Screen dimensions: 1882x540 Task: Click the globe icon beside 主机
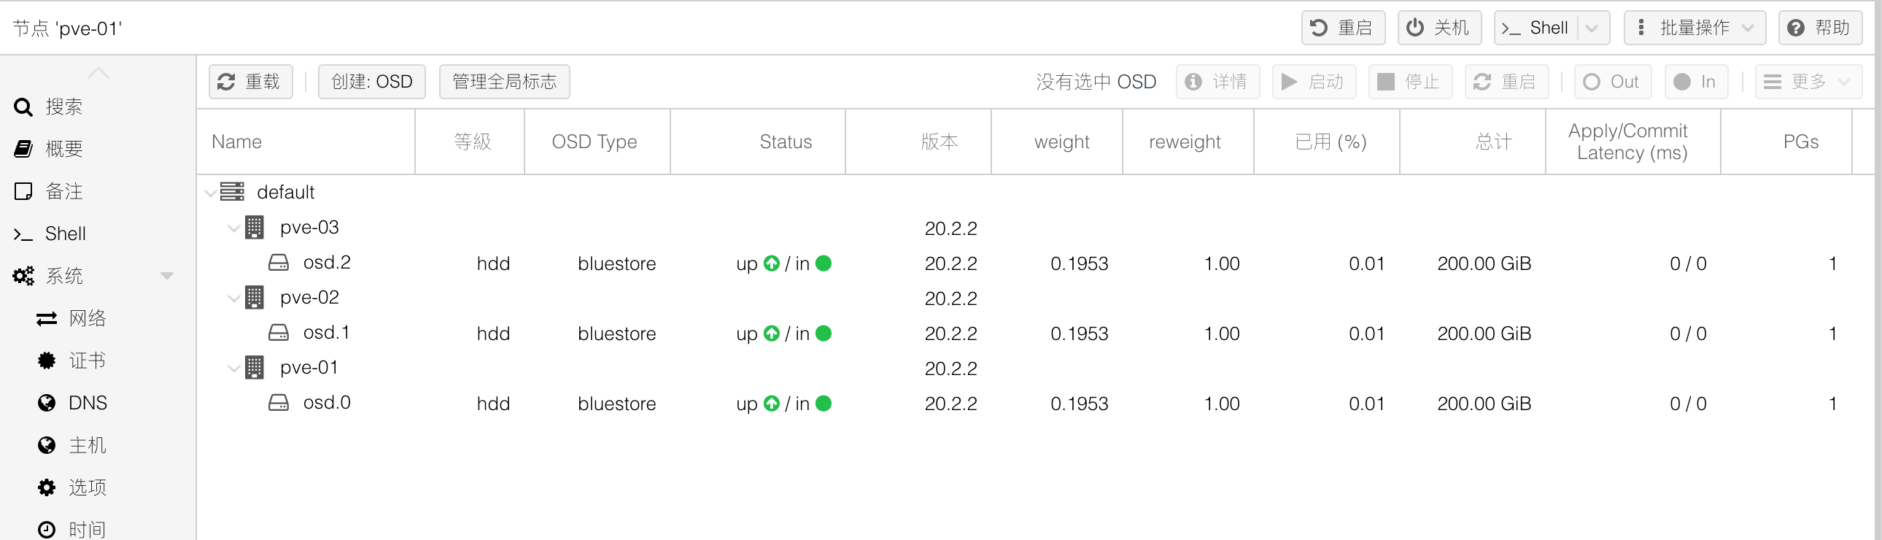click(47, 446)
